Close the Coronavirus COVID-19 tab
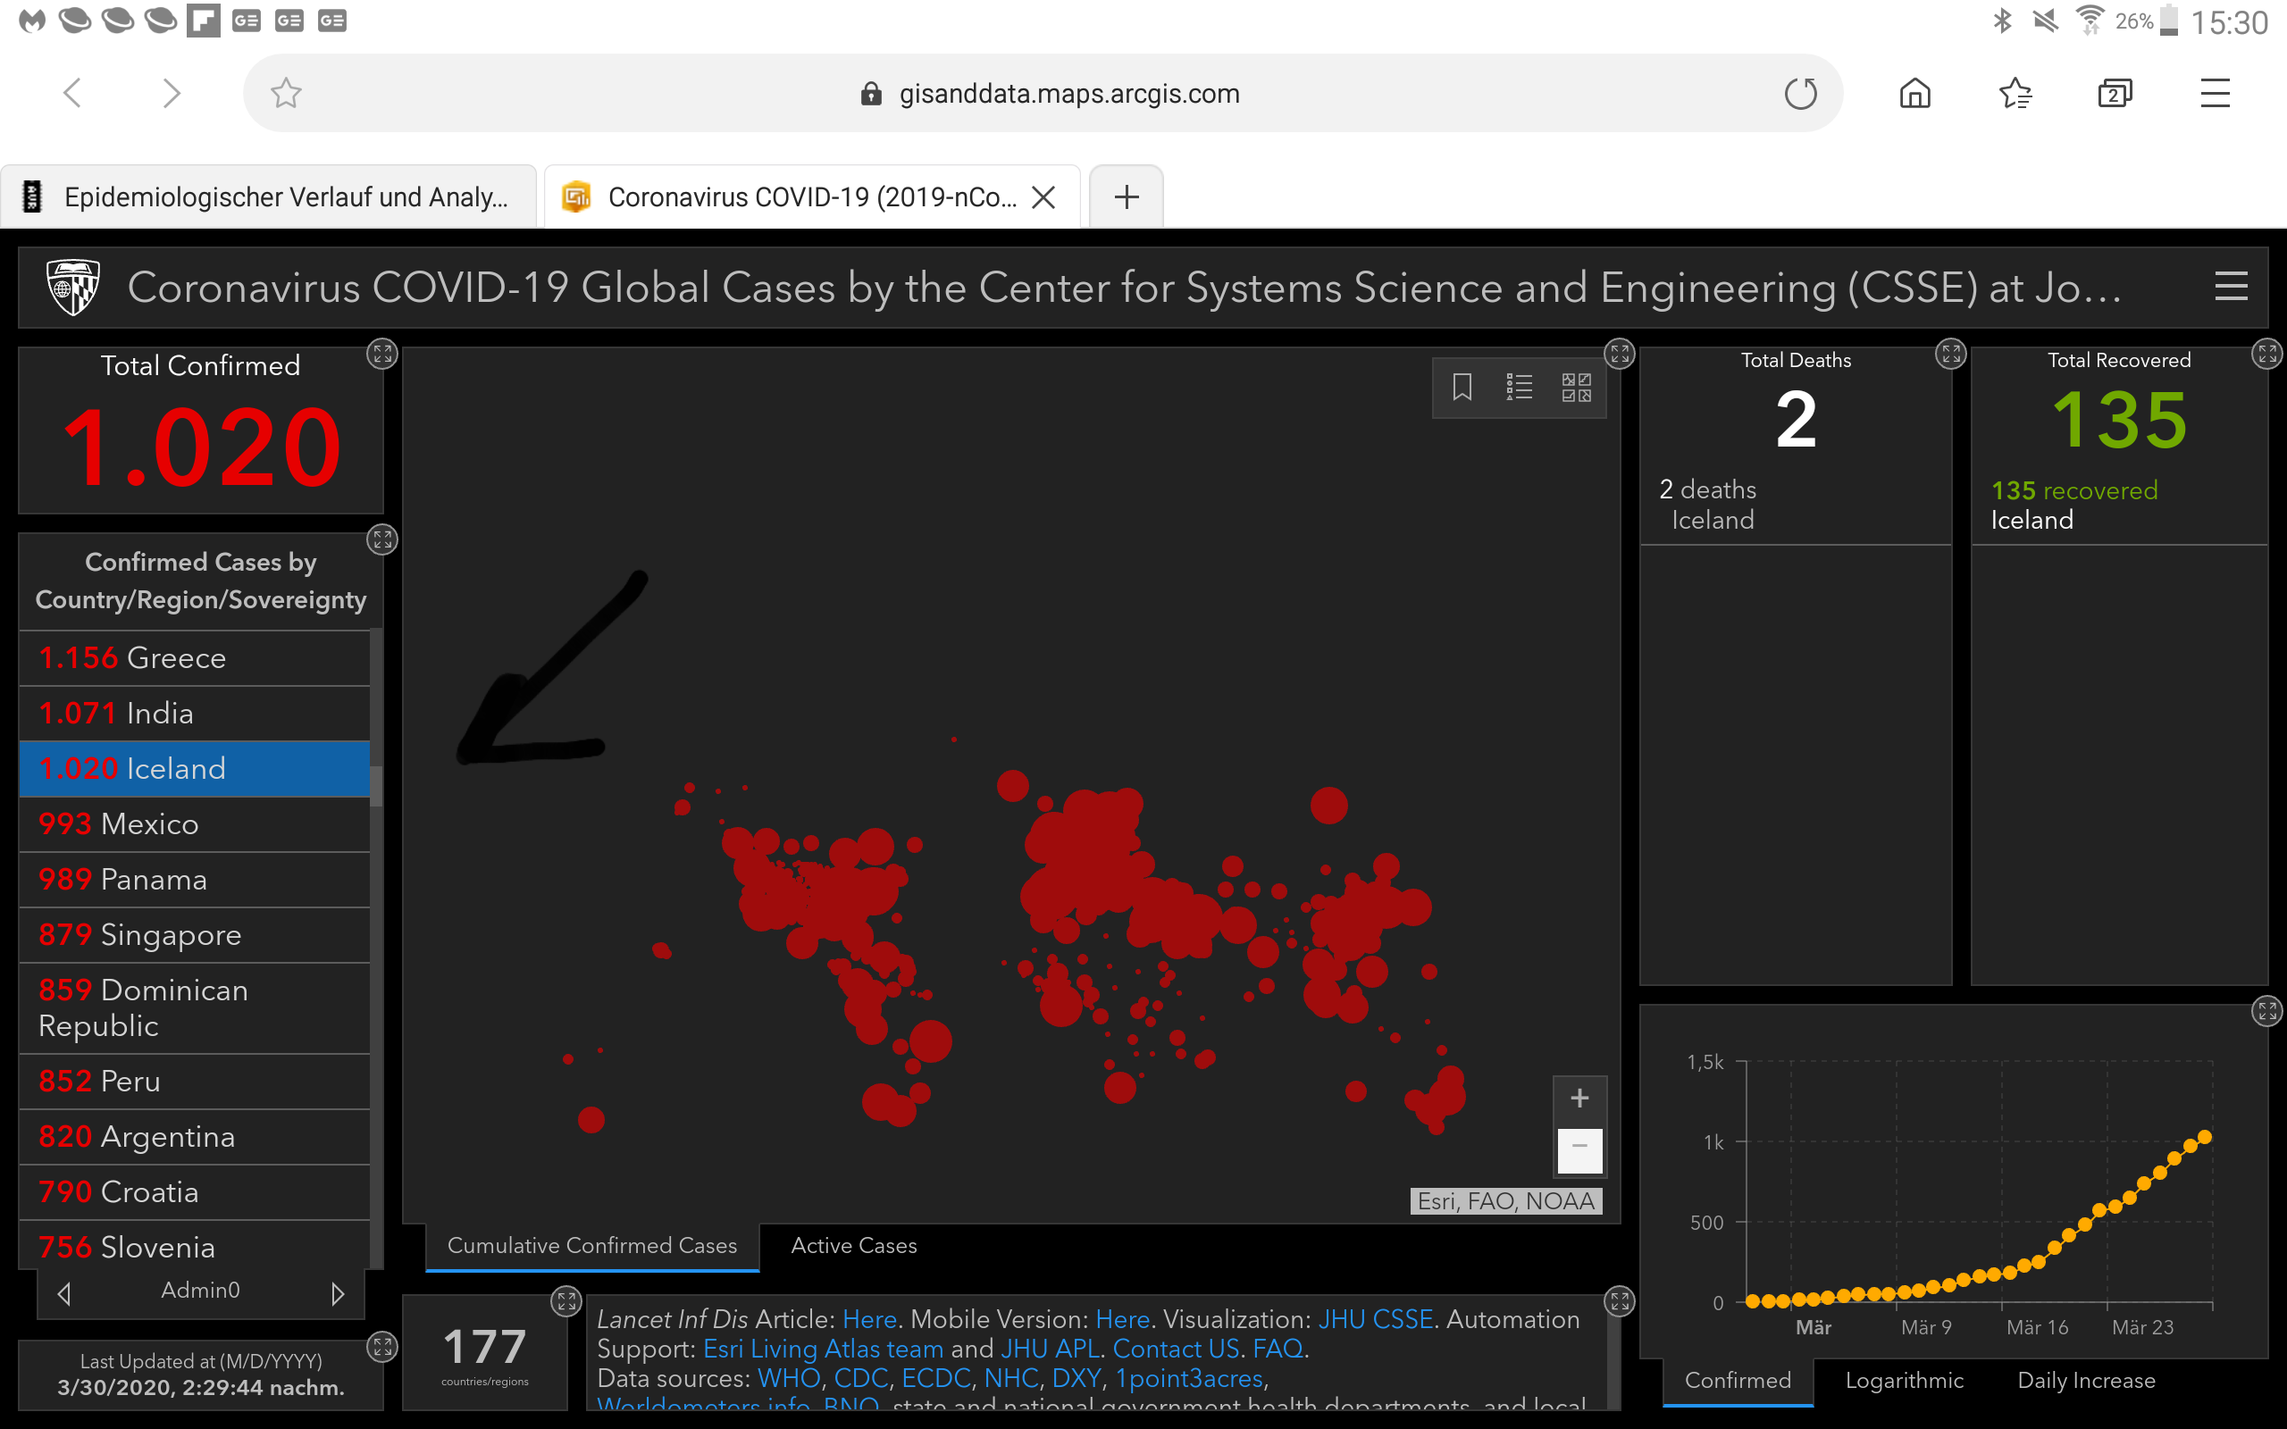 [x=1043, y=196]
